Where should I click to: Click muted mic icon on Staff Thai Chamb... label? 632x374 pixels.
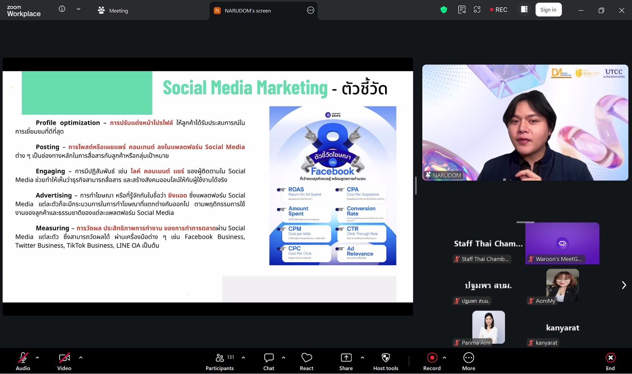(457, 259)
